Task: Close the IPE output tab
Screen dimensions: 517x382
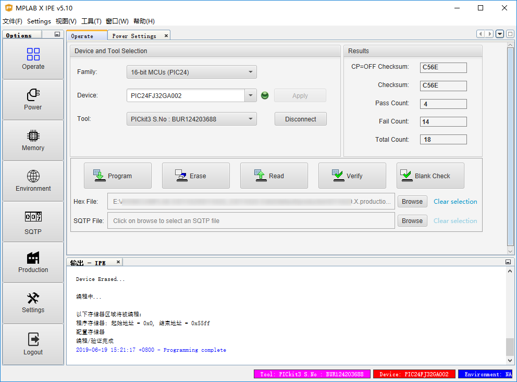Action: tap(118, 262)
